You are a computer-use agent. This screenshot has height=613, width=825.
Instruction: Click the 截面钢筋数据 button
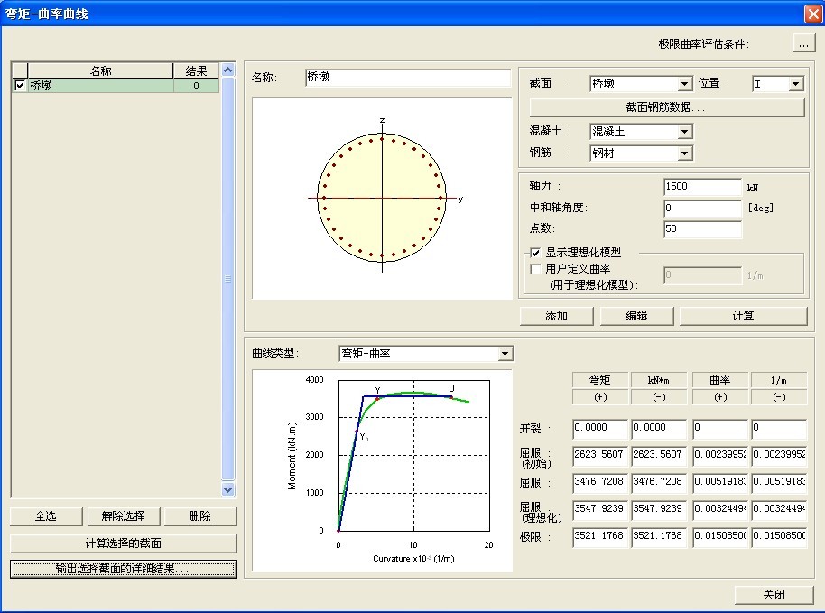coord(666,107)
